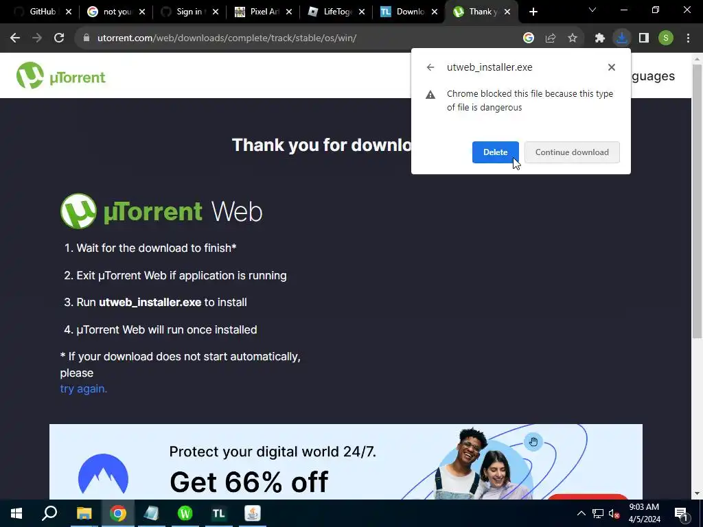The image size is (703, 527).
Task: Open the Java app in taskbar
Action: (x=253, y=513)
